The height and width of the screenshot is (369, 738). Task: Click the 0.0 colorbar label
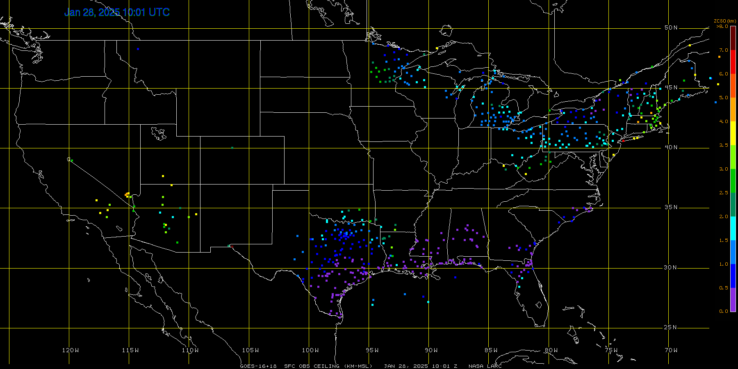pos(724,311)
